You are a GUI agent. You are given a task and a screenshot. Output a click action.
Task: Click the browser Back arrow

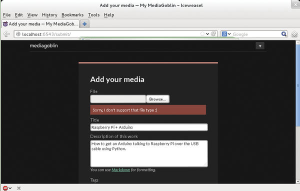(x=6, y=34)
